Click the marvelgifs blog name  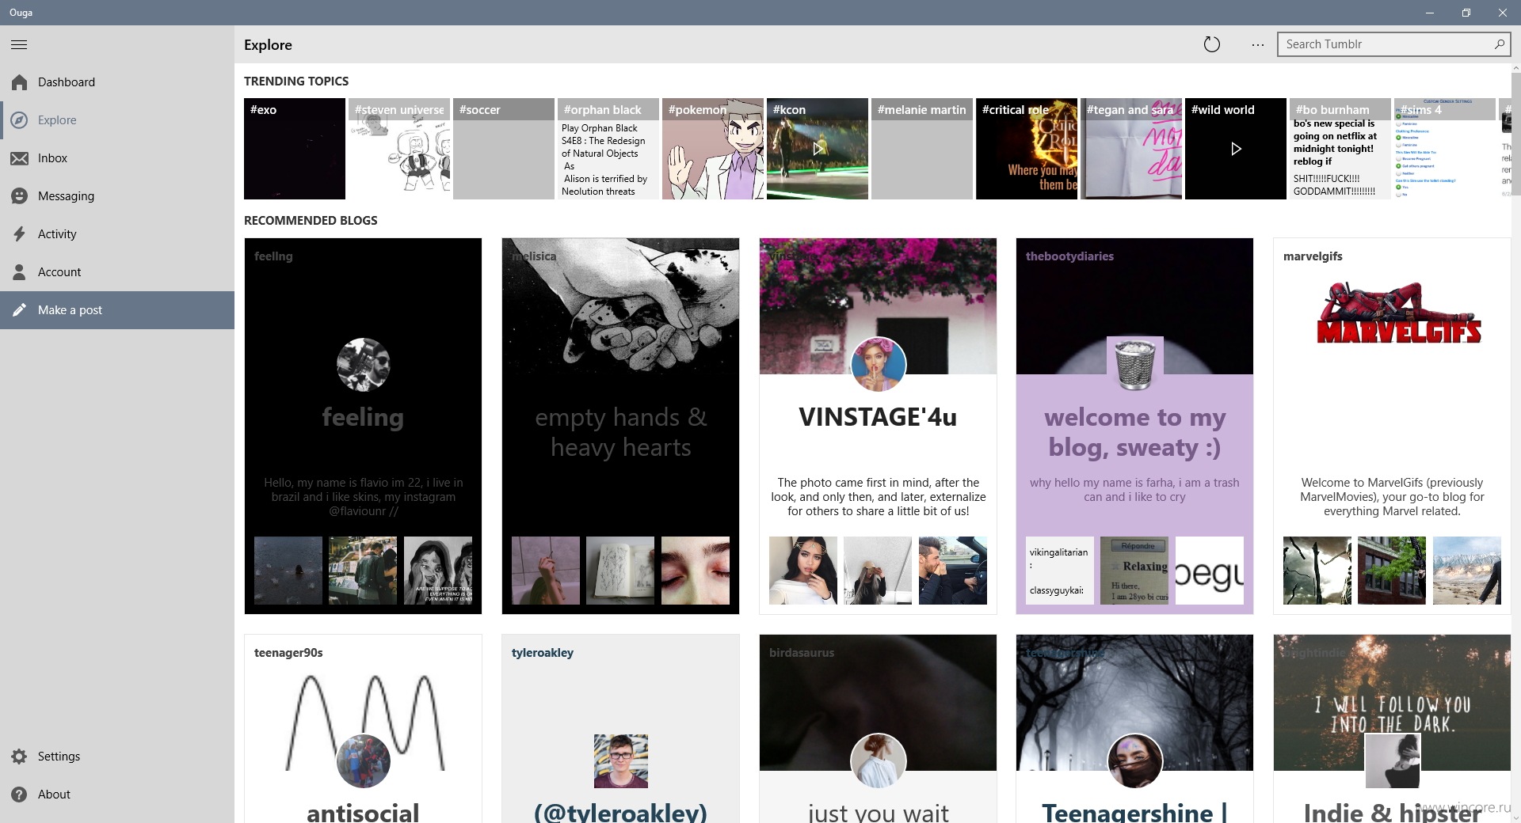[x=1313, y=256]
